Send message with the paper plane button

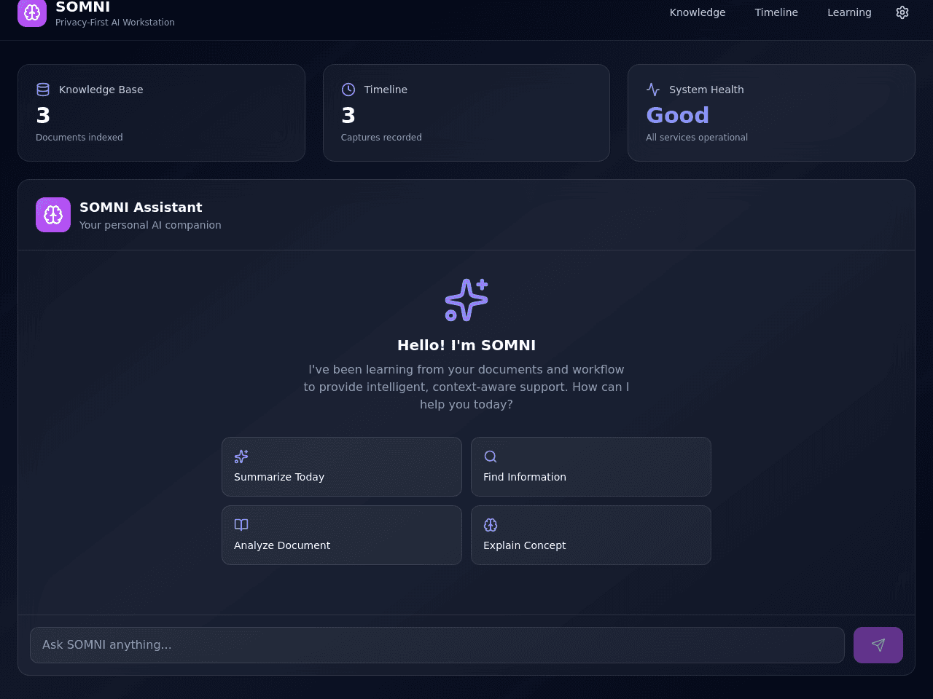(878, 645)
